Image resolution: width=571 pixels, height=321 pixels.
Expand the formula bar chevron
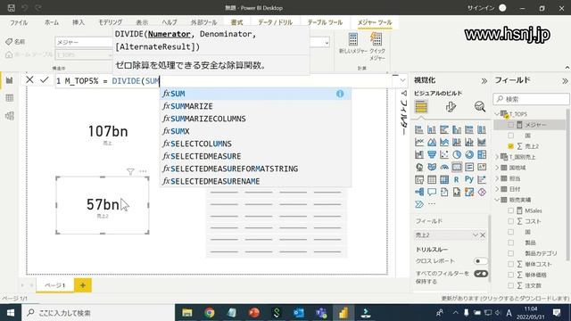pos(402,80)
